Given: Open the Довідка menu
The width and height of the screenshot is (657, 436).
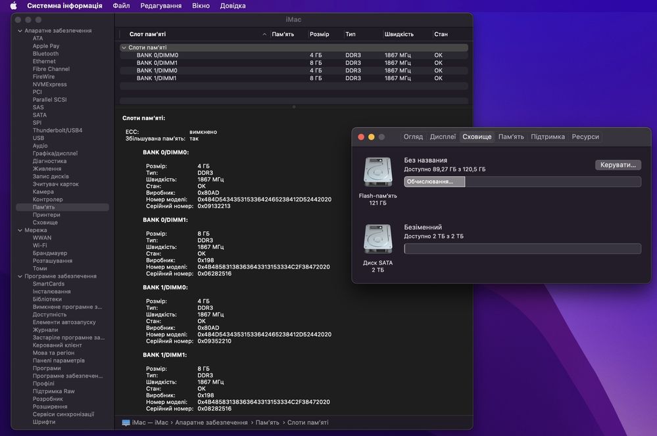Looking at the screenshot, I should click(x=233, y=6).
